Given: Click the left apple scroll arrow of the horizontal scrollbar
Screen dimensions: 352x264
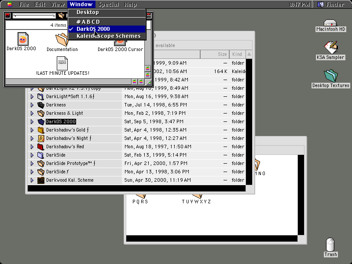Looking at the screenshot, I should [134, 82].
